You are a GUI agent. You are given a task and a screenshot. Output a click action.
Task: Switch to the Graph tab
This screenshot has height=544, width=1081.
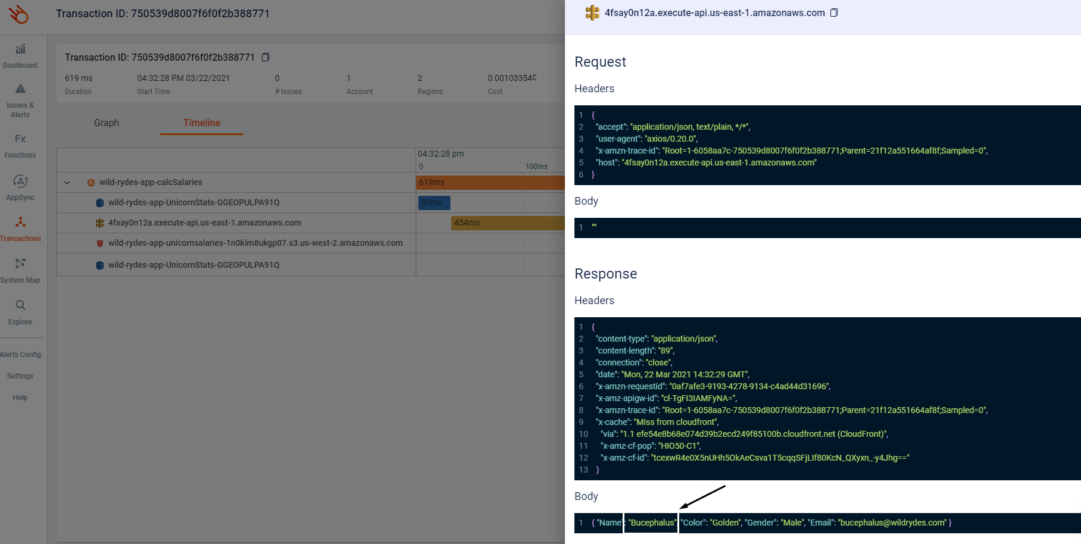(x=107, y=123)
